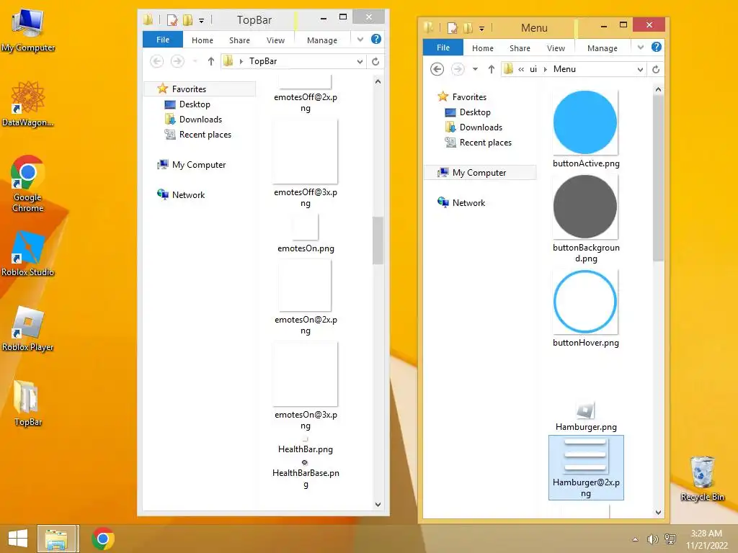738x553 pixels.
Task: Select My Computer in Menu navigation pane
Action: pyautogui.click(x=479, y=173)
